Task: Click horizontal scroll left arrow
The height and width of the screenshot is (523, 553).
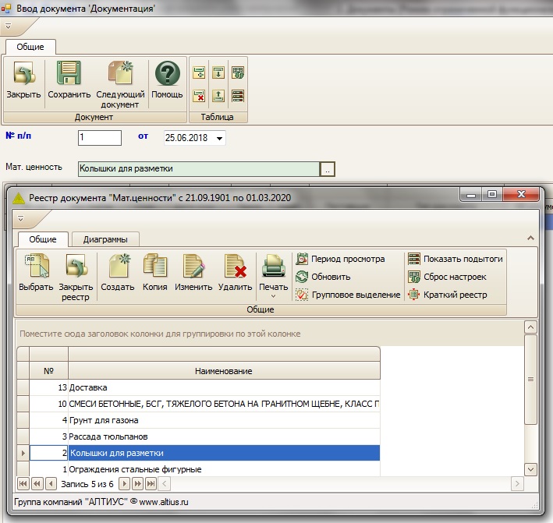Action: click(165, 484)
